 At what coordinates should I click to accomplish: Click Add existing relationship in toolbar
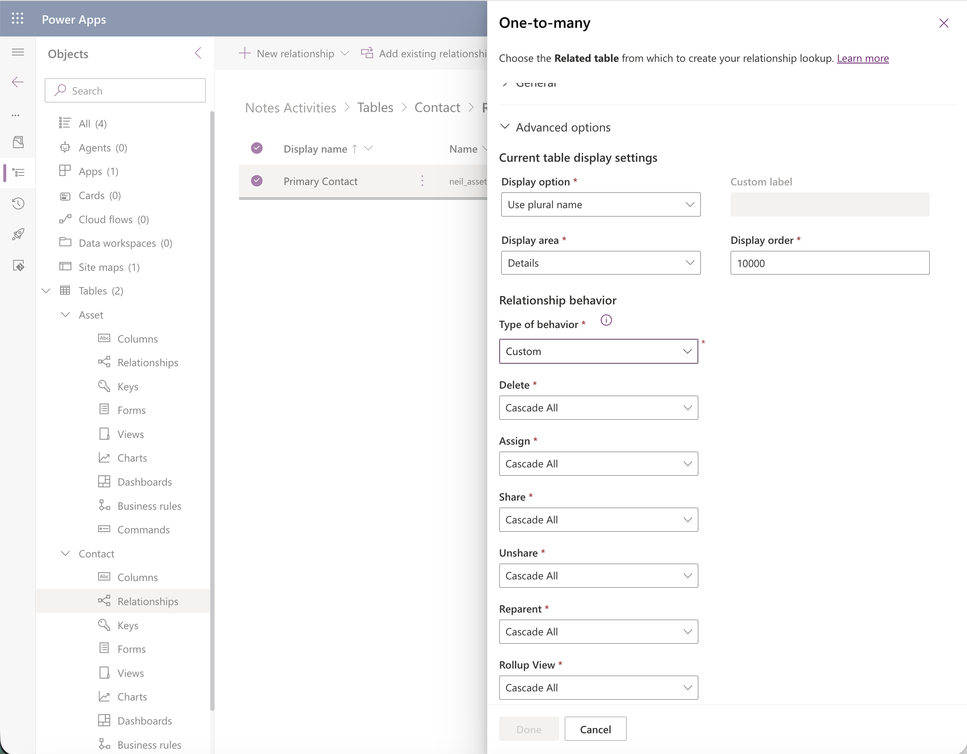tap(424, 54)
